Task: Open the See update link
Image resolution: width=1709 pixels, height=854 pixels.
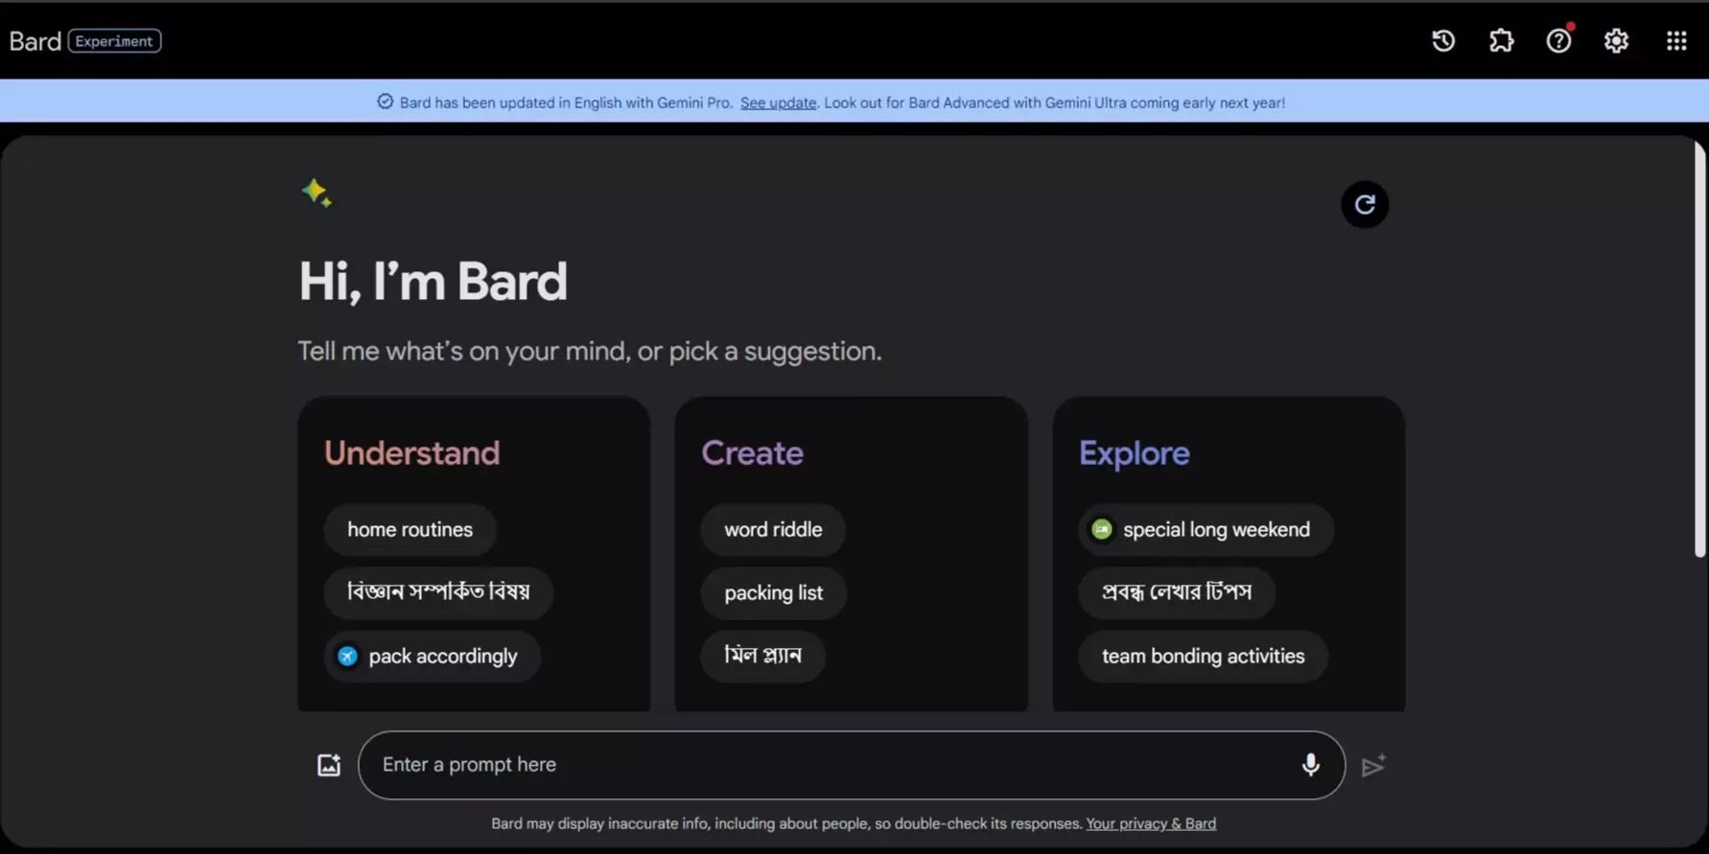Action: tap(778, 103)
